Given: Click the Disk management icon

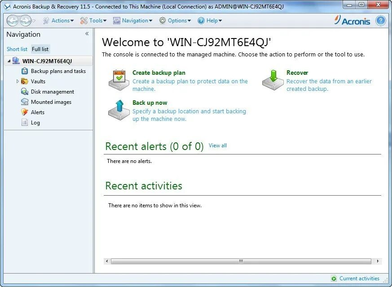Looking at the screenshot, I should click(x=25, y=92).
